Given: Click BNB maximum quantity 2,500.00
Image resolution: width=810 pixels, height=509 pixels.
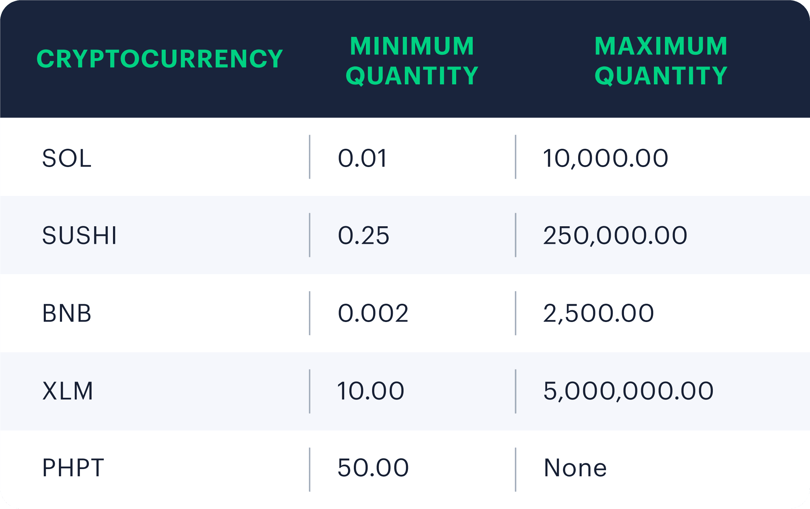Looking at the screenshot, I should click(x=598, y=314).
